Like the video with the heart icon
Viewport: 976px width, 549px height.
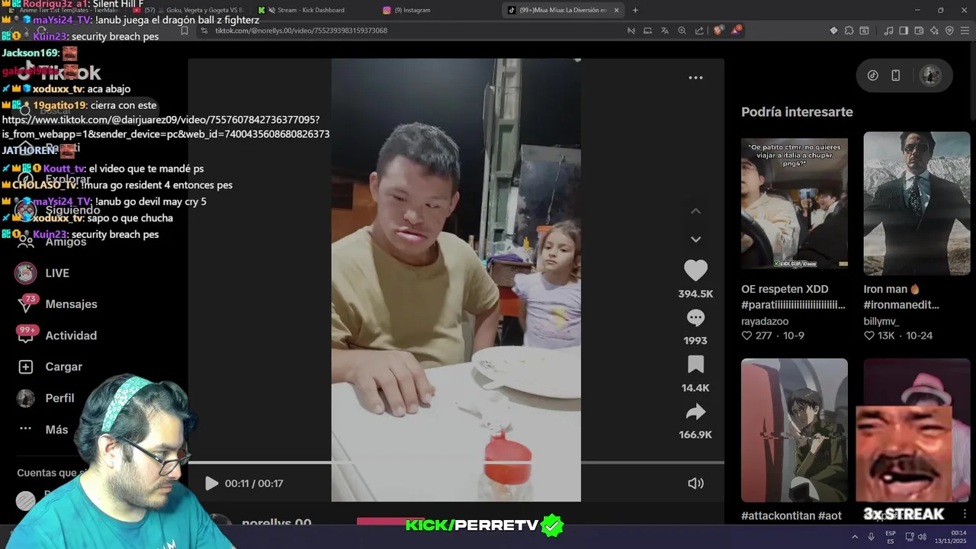[695, 271]
